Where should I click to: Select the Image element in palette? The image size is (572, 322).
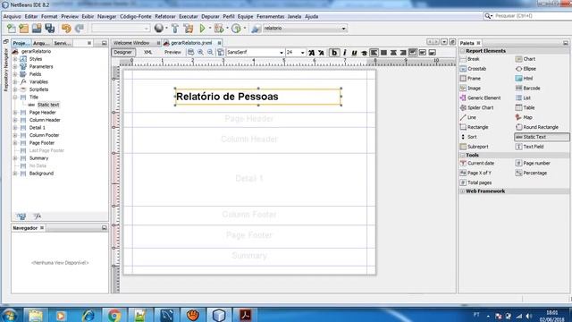point(470,89)
